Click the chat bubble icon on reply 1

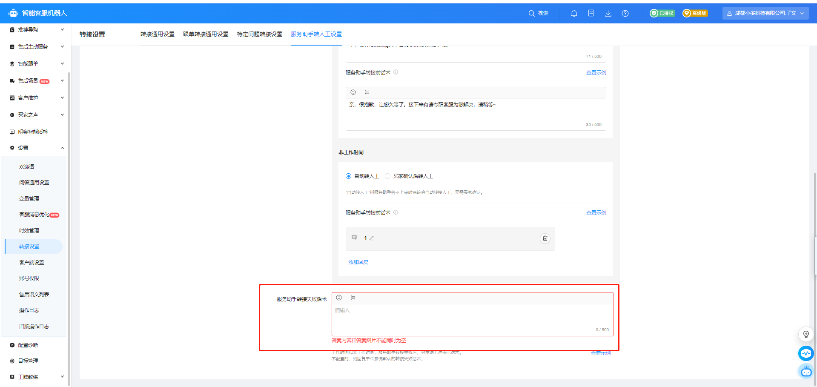tap(354, 238)
